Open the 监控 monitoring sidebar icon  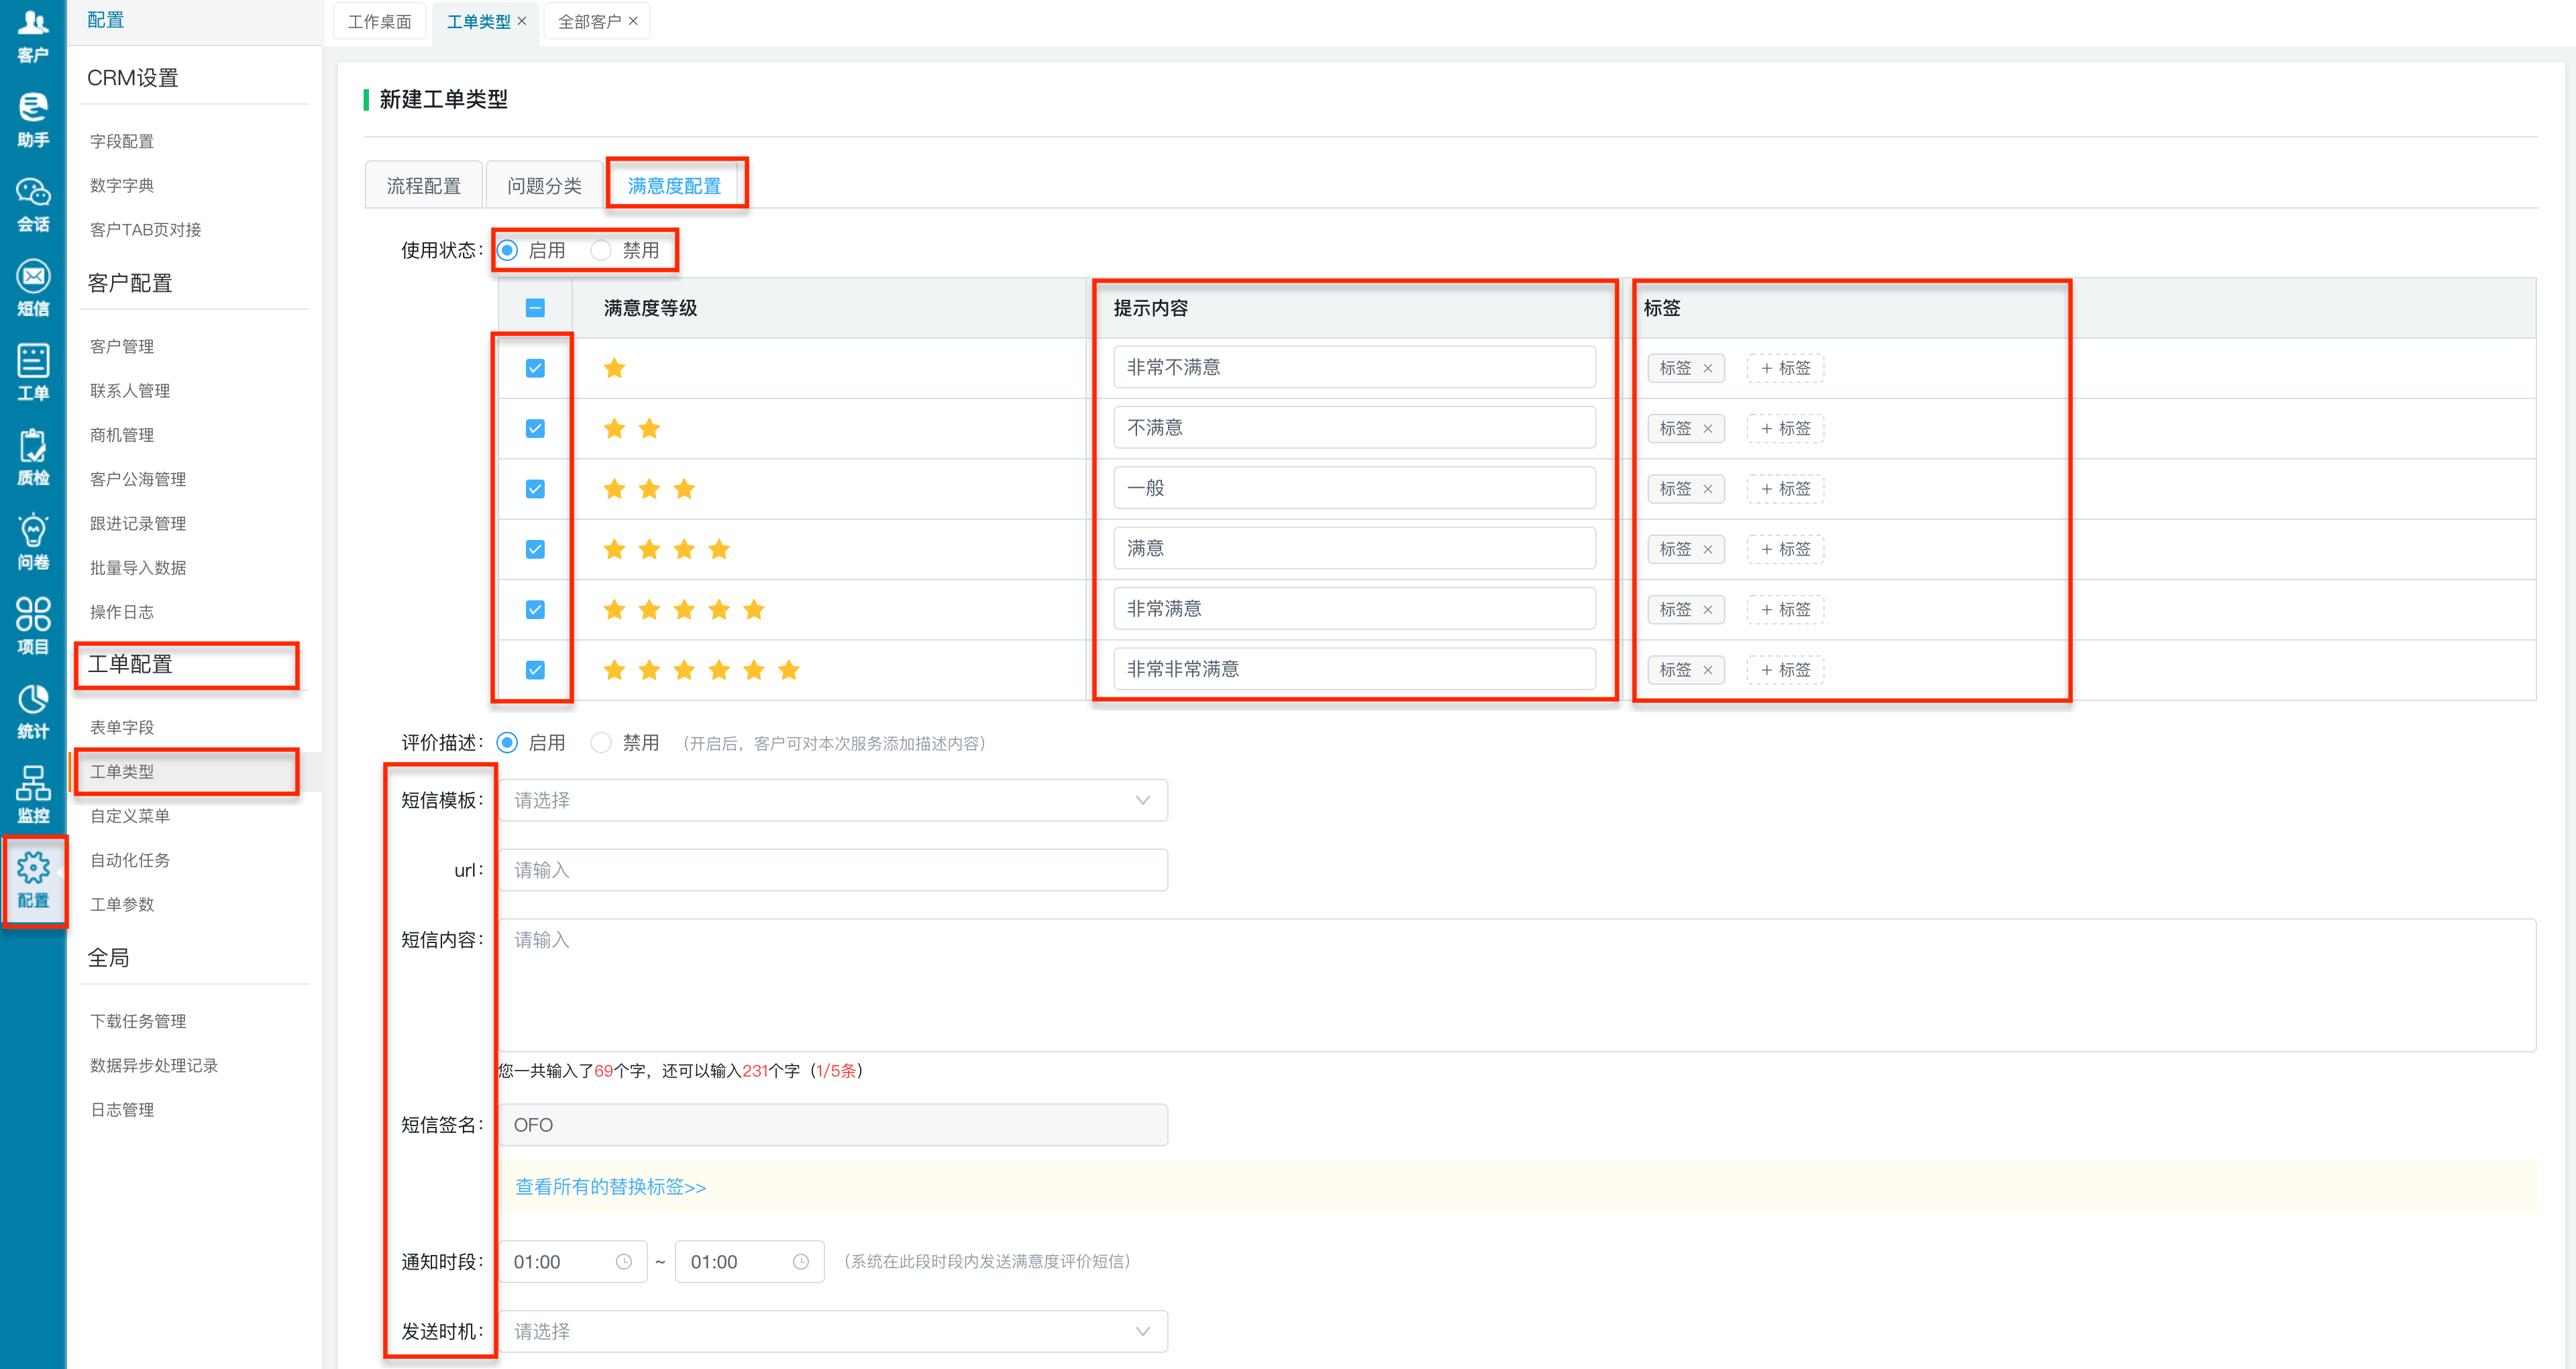(x=33, y=795)
